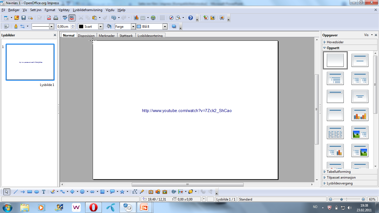The height and width of the screenshot is (213, 379).
Task: Open the Navigator compass icon
Action: click(171, 18)
